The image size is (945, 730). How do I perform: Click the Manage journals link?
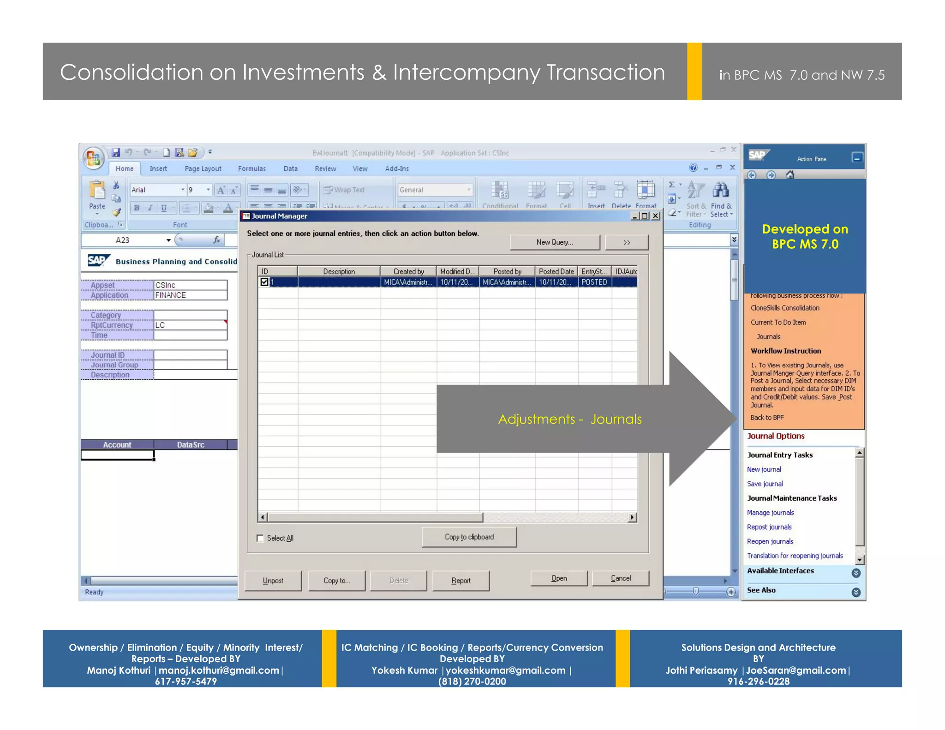coord(770,513)
